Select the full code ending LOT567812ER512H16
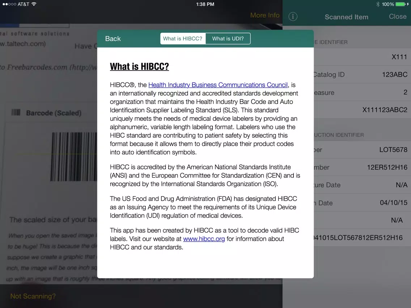Image resolution: width=411 pixels, height=308 pixels. [357, 238]
